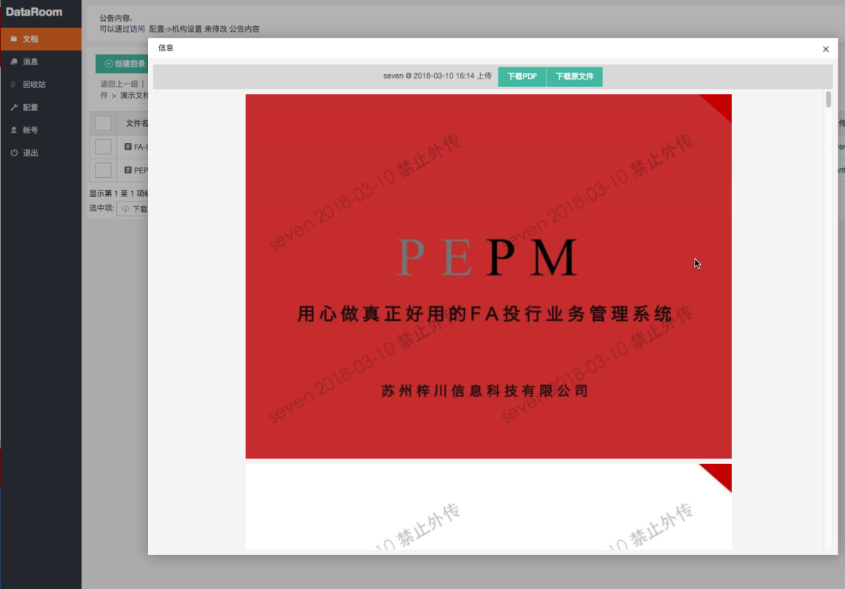
Task: Click the 演示文档 breadcrumb link
Action: pyautogui.click(x=133, y=96)
